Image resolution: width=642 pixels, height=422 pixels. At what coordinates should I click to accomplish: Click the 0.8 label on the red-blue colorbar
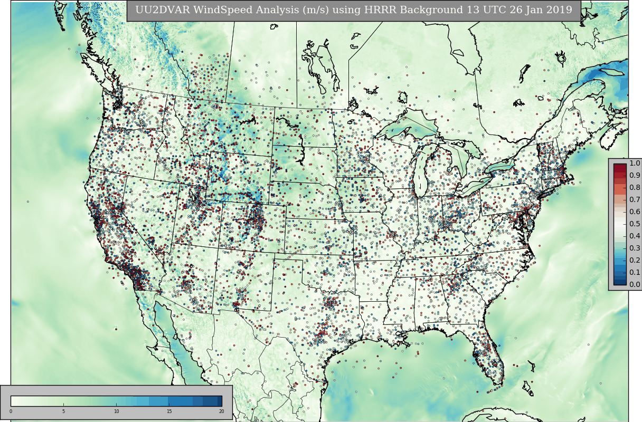(635, 188)
